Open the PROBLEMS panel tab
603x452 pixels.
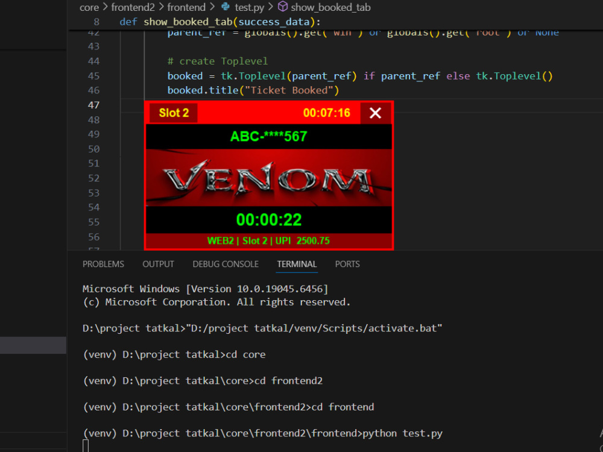(x=103, y=264)
